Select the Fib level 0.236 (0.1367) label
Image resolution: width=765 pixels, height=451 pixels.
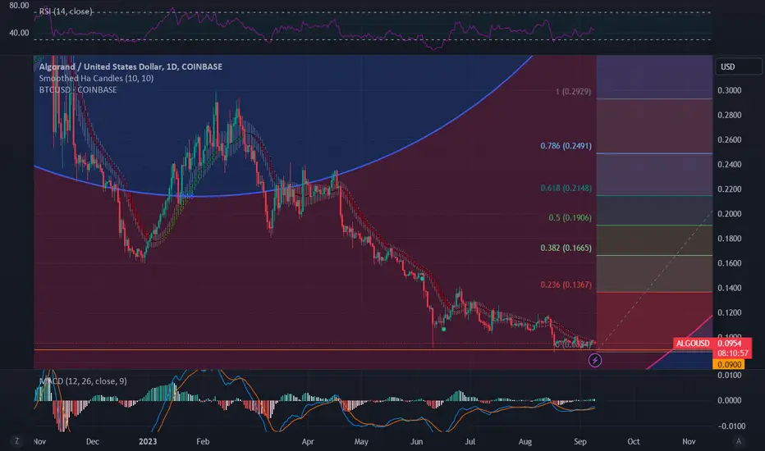pos(566,285)
